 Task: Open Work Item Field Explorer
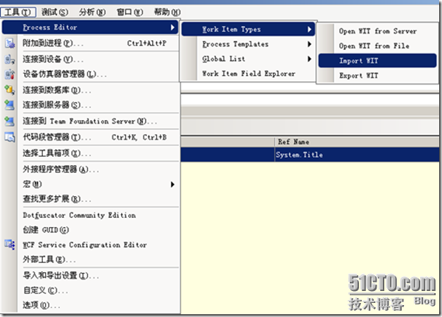point(248,74)
